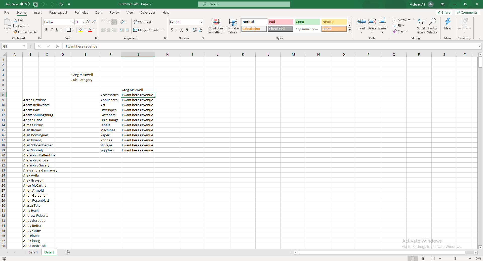
Task: Apply the Check Cell style
Action: tap(280, 29)
